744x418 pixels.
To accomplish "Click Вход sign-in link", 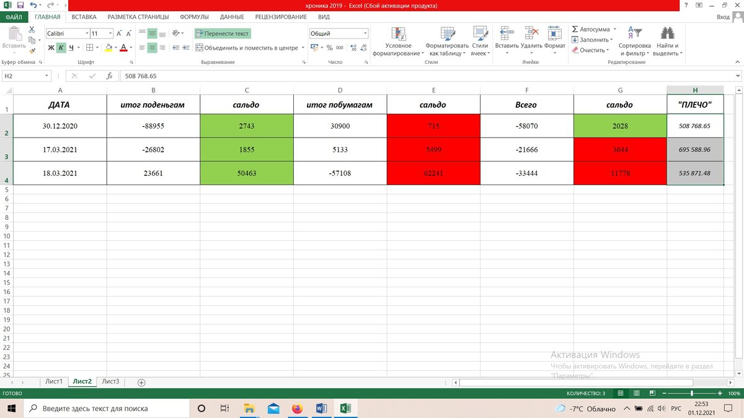I will [x=723, y=17].
